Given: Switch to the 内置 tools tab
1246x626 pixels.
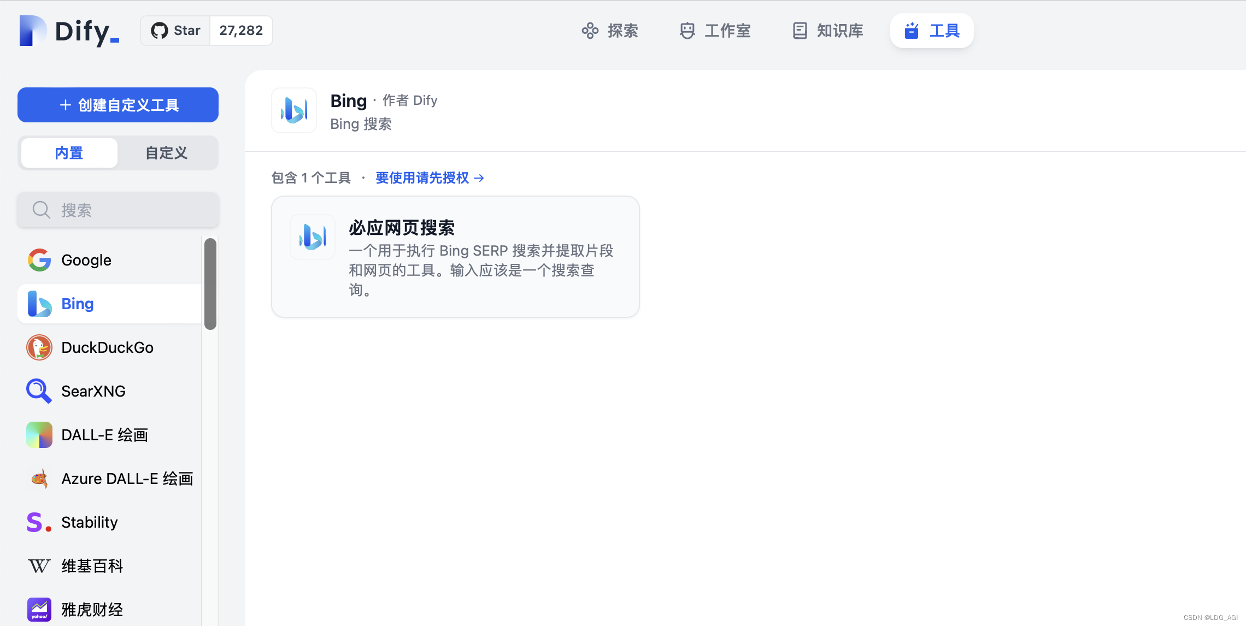Looking at the screenshot, I should click(68, 153).
